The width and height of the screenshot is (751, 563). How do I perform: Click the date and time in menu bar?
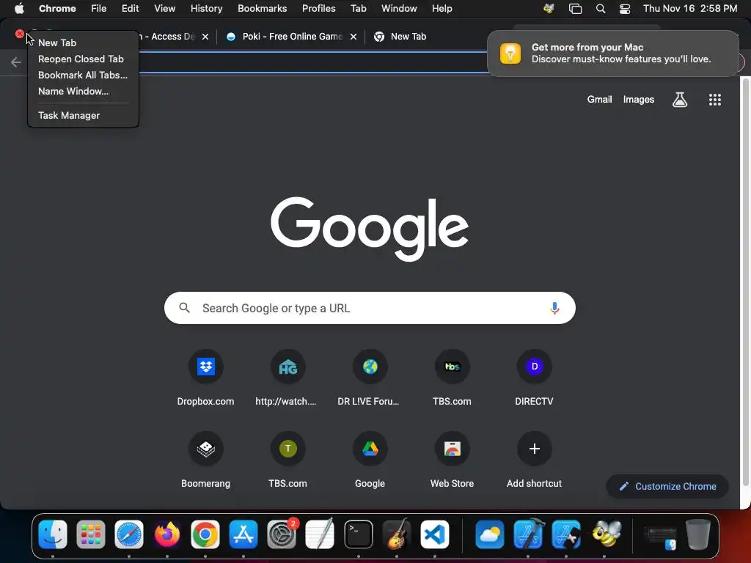click(x=689, y=9)
